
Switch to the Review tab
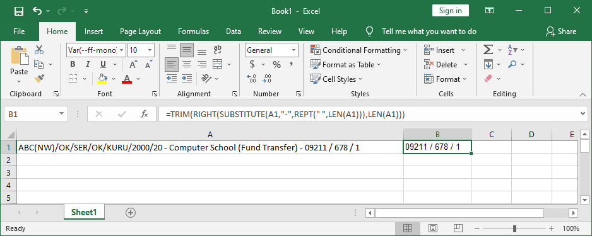pos(269,31)
